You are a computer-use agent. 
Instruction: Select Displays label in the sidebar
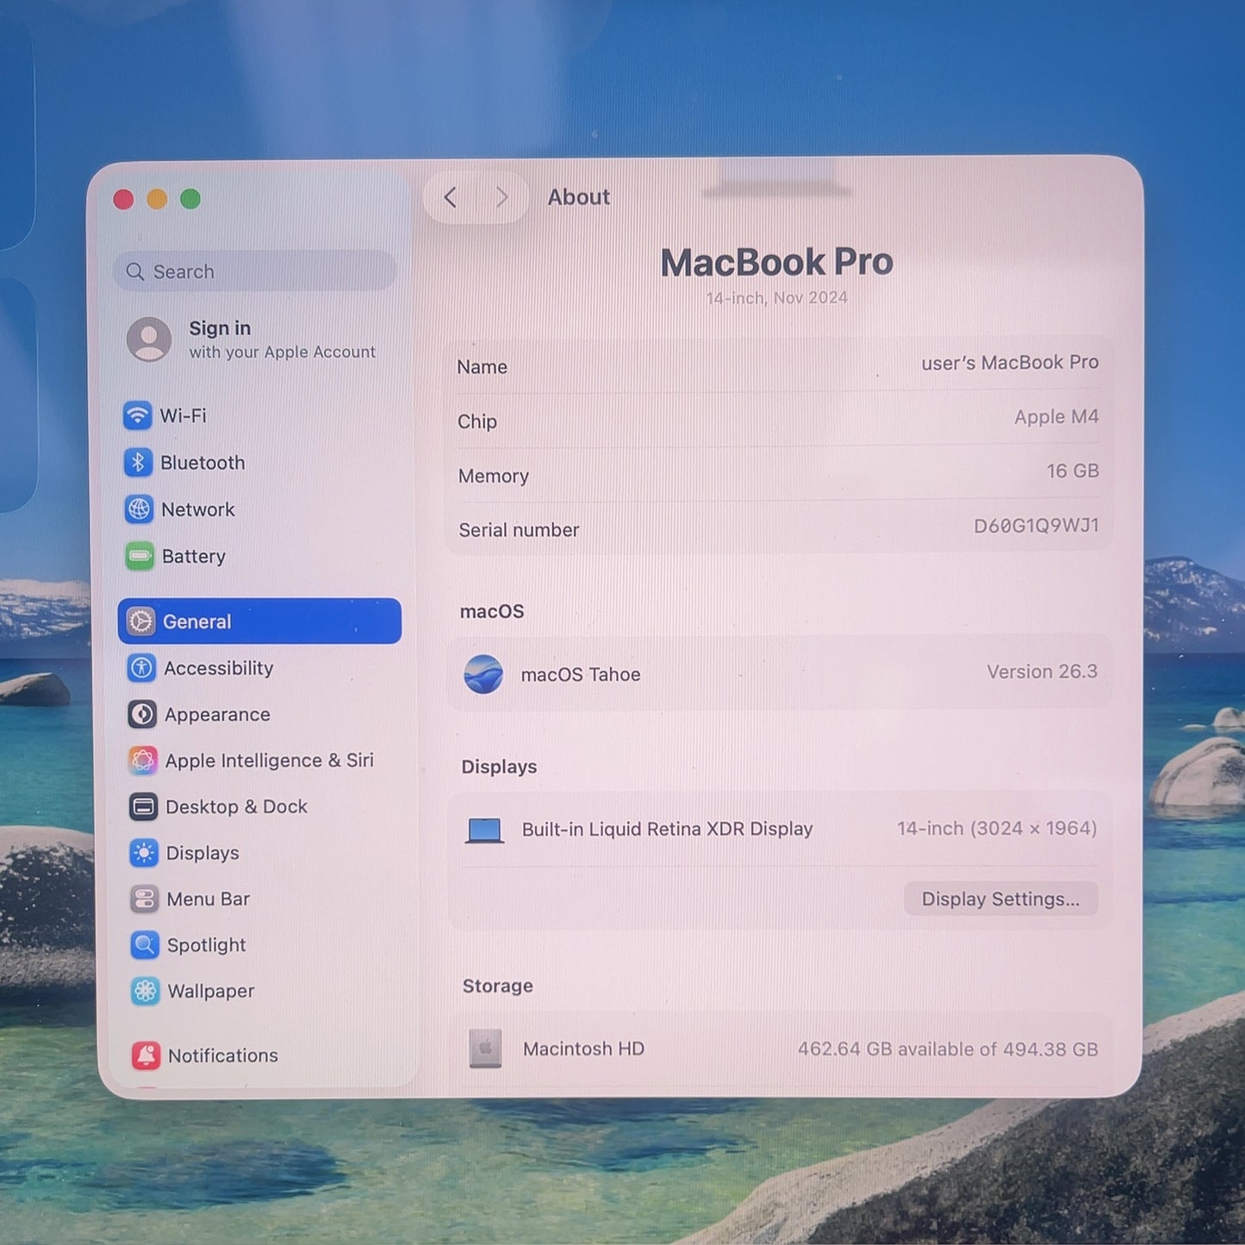(203, 853)
